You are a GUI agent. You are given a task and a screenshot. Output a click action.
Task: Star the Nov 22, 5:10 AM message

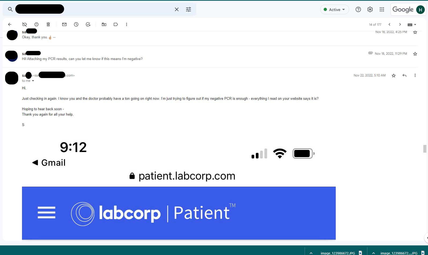[394, 76]
